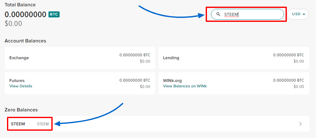Click gray STEEM ticker symbol in row
The image size is (316, 138).
click(43, 124)
